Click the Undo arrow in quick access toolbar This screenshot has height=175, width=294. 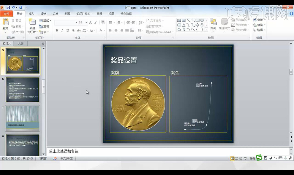(13, 8)
